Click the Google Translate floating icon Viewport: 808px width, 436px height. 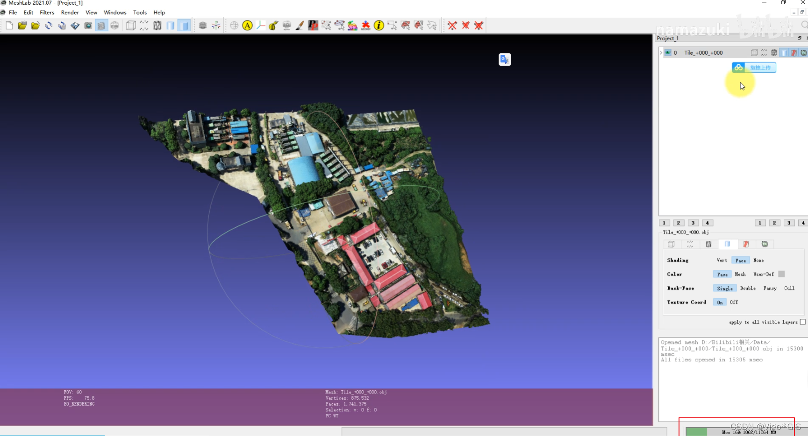coord(505,59)
